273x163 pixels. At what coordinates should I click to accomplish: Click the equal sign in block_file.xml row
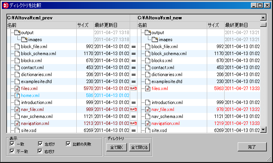[x=134, y=47]
